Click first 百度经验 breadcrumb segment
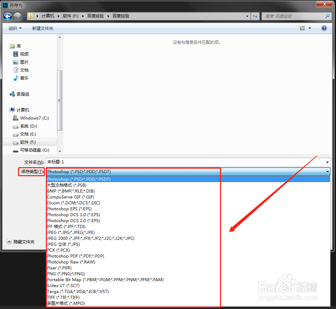 95,16
